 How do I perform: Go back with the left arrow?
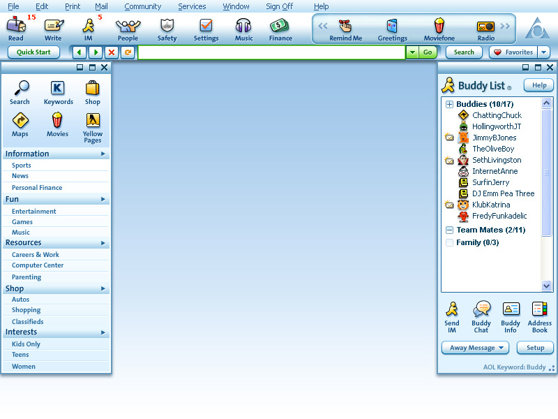(80, 52)
